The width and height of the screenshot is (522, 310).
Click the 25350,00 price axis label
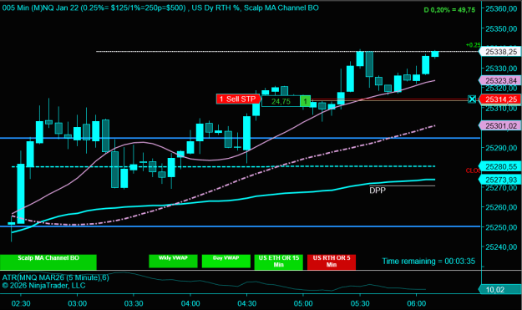[501, 29]
